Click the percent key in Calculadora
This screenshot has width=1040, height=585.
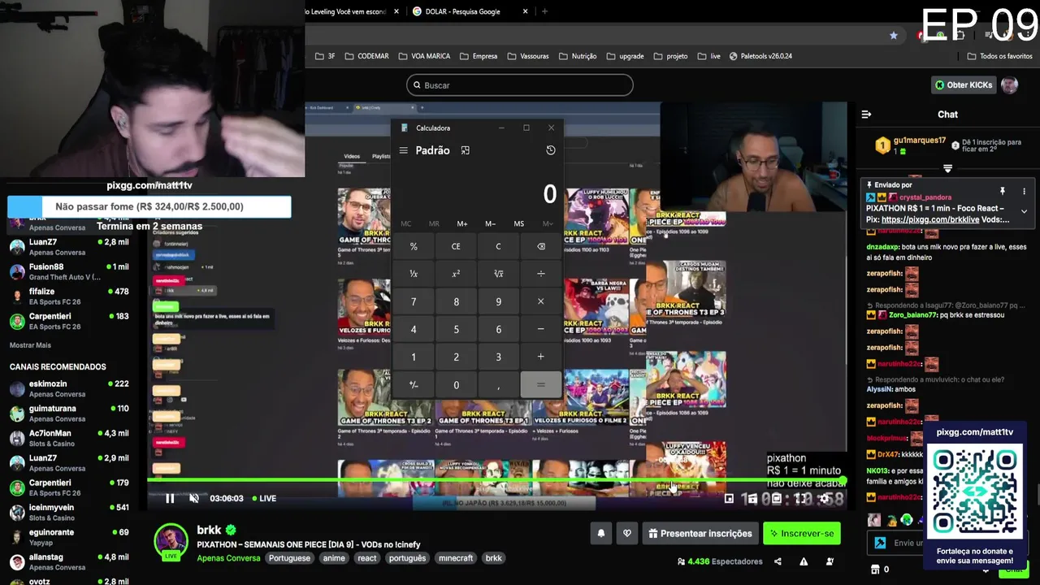tap(414, 246)
